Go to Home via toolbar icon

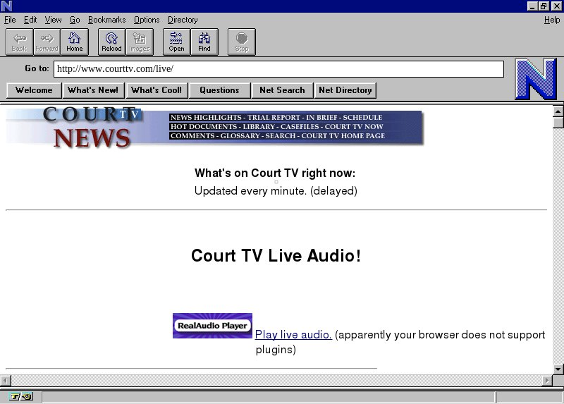[x=74, y=42]
